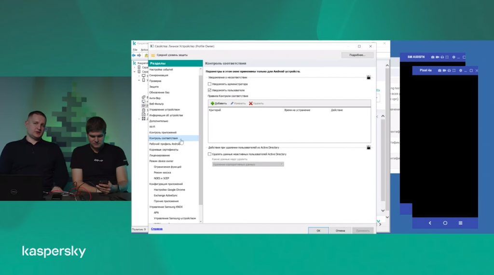Select the Корневые сертификаты section
Screen dimensions: 494x275
coord(164,150)
